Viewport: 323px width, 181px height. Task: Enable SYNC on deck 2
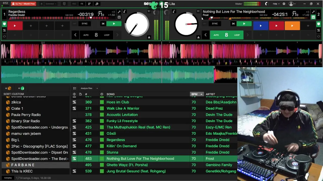pyautogui.click(x=215, y=24)
